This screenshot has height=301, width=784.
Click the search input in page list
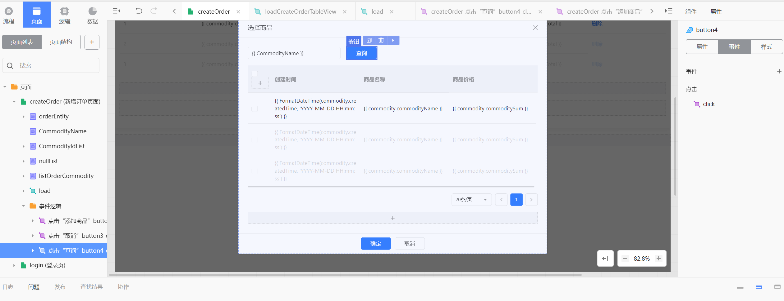tap(51, 66)
